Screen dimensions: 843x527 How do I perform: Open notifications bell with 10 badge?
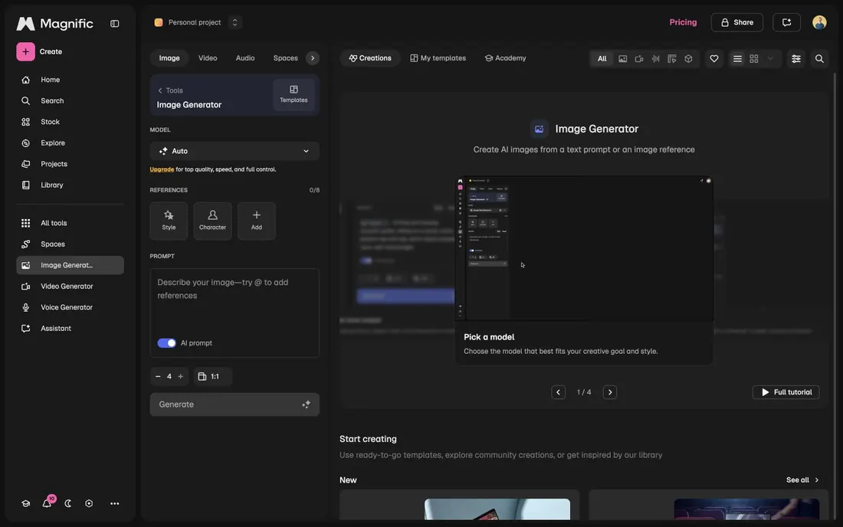(47, 503)
